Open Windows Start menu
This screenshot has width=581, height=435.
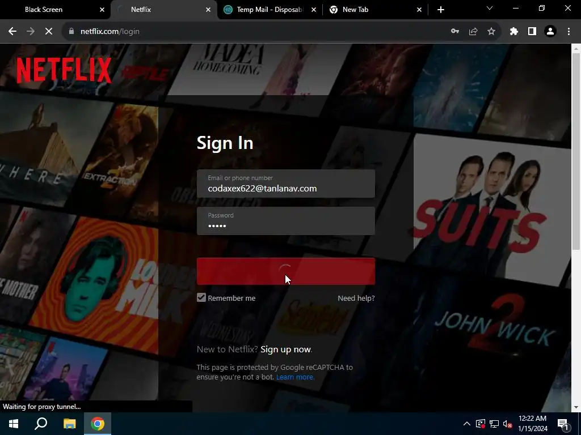[14, 424]
